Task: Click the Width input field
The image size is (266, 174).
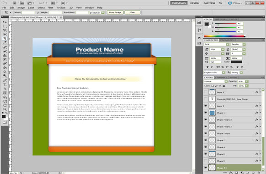Action: tap(28, 12)
